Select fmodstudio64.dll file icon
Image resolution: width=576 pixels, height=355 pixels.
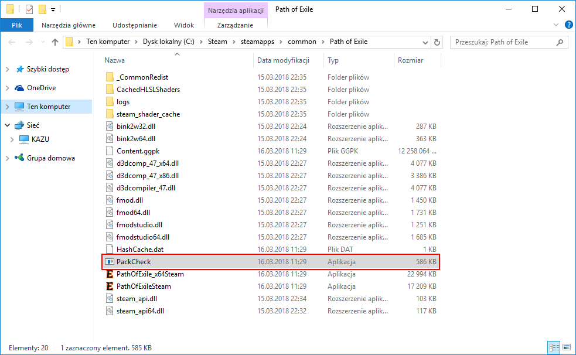pyautogui.click(x=110, y=237)
